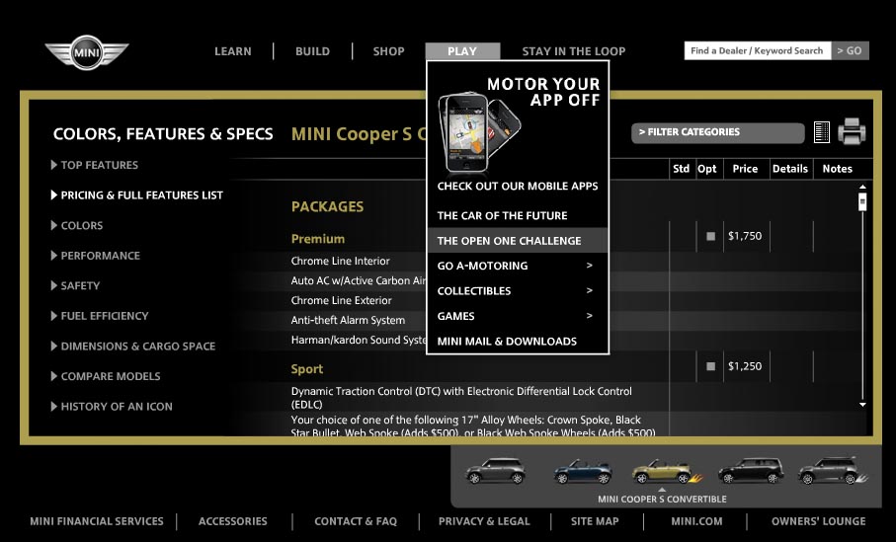Open the list view icon beside the printer
896x542 pixels.
tap(821, 132)
